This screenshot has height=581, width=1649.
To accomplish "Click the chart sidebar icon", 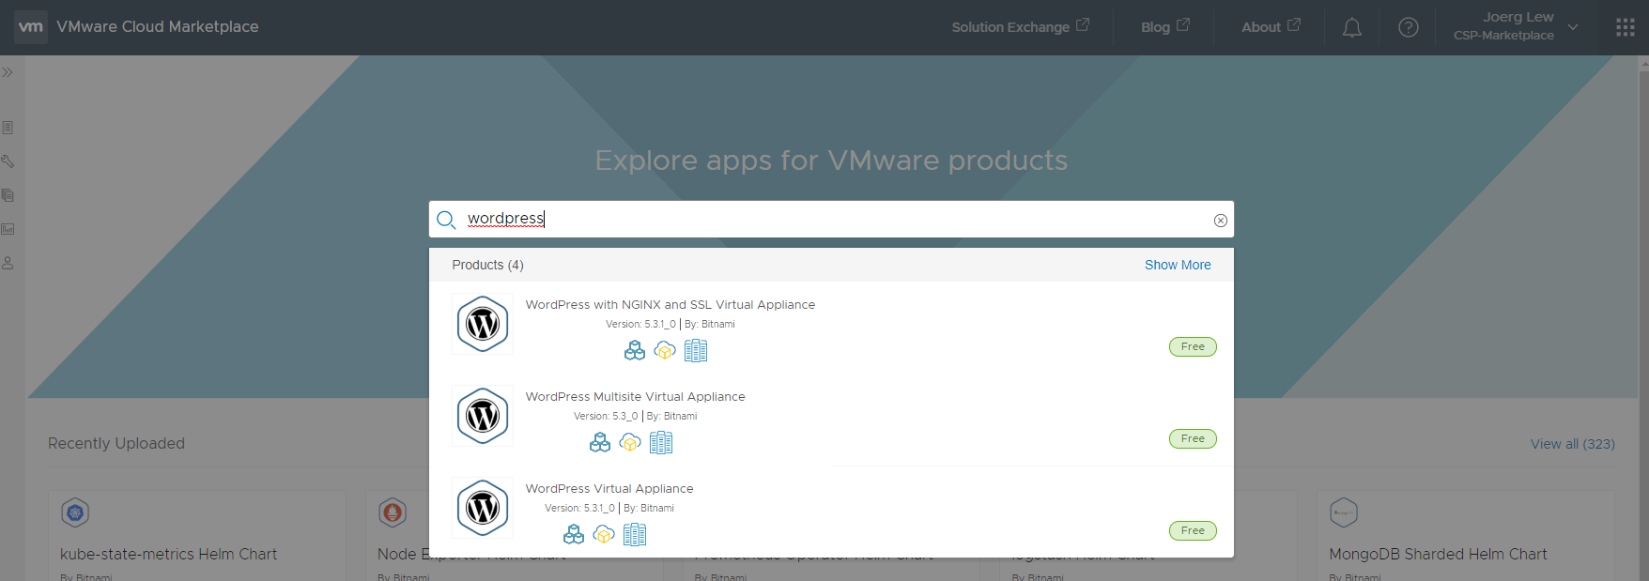I will click(x=8, y=229).
